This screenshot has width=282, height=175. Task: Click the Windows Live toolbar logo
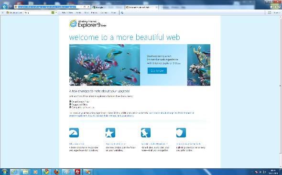pyautogui.click(x=14, y=13)
